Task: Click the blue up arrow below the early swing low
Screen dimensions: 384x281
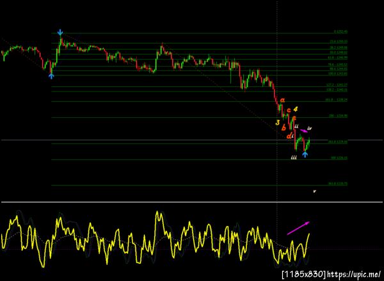Action: click(x=51, y=76)
